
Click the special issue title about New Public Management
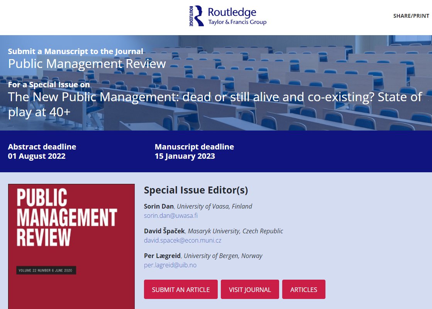point(215,104)
